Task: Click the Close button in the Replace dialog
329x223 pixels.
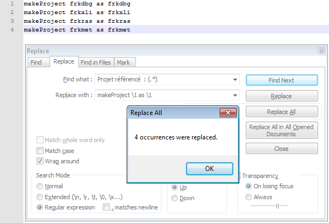Action: 282,149
